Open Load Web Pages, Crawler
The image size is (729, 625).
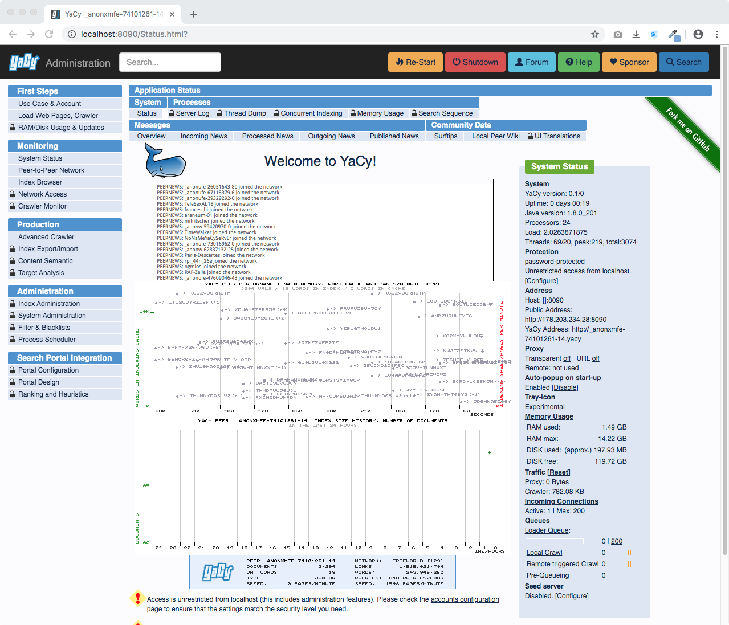pyautogui.click(x=65, y=116)
